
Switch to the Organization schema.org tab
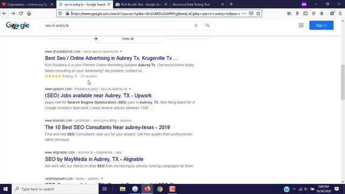pyautogui.click(x=27, y=4)
